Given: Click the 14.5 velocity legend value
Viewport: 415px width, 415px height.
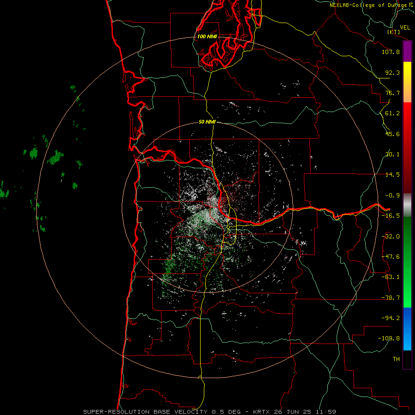Looking at the screenshot, I should (392, 175).
